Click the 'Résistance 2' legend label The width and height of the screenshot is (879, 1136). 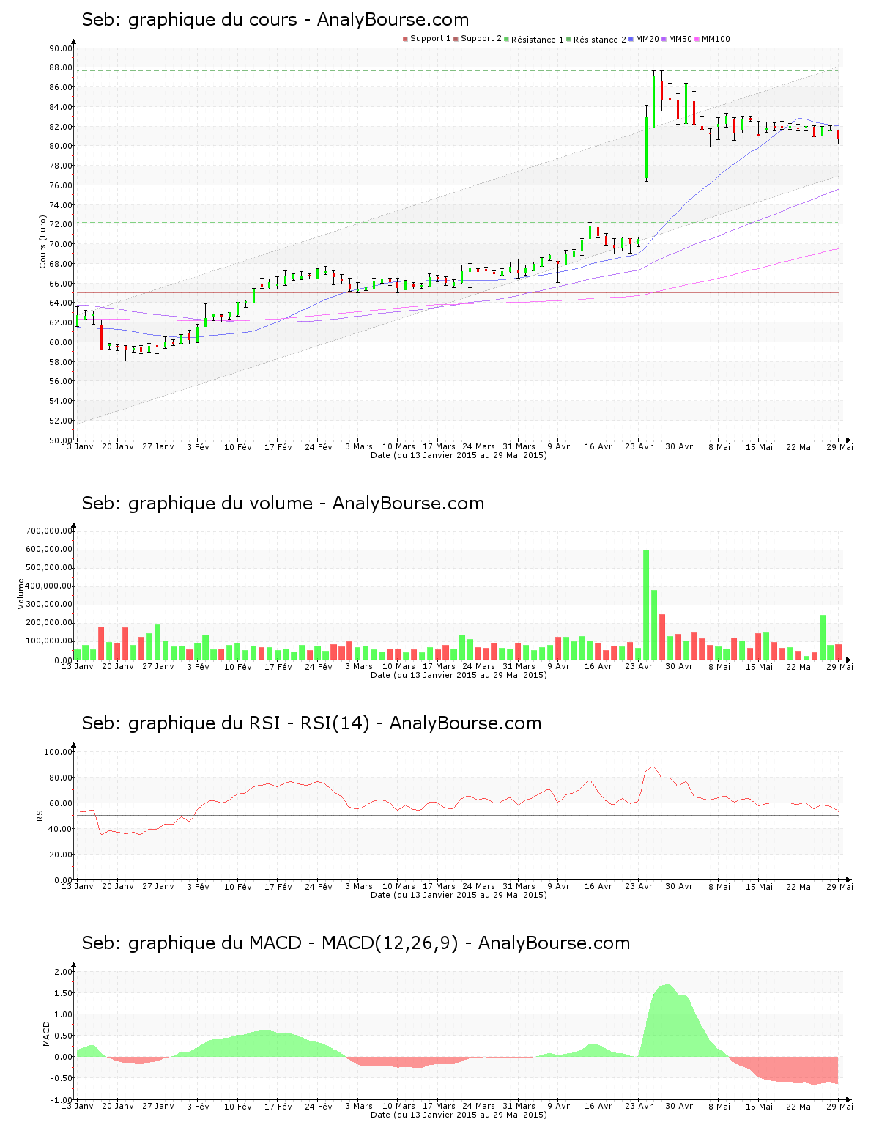tap(600, 40)
